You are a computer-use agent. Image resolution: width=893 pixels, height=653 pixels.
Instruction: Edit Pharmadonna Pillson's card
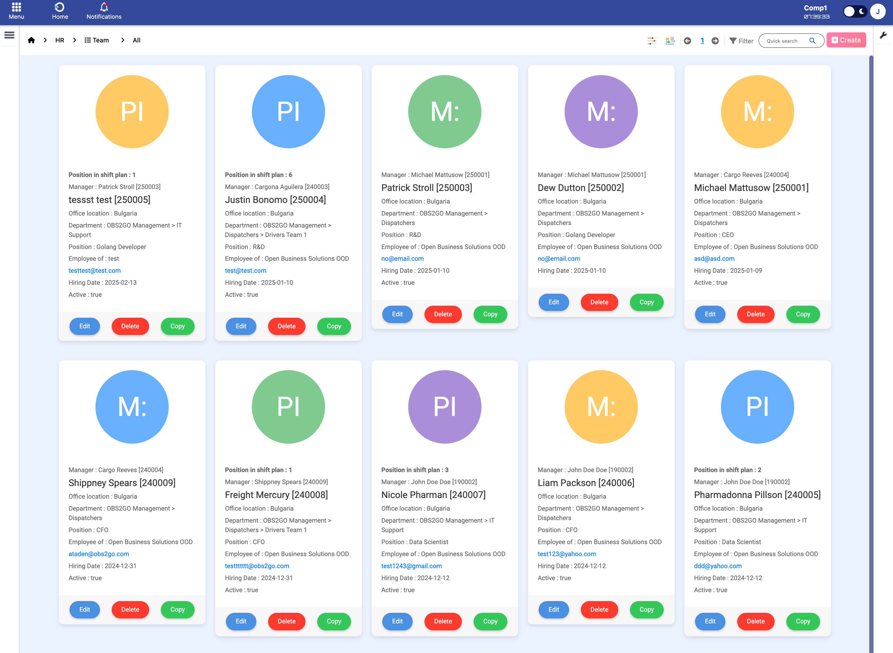pyautogui.click(x=710, y=621)
